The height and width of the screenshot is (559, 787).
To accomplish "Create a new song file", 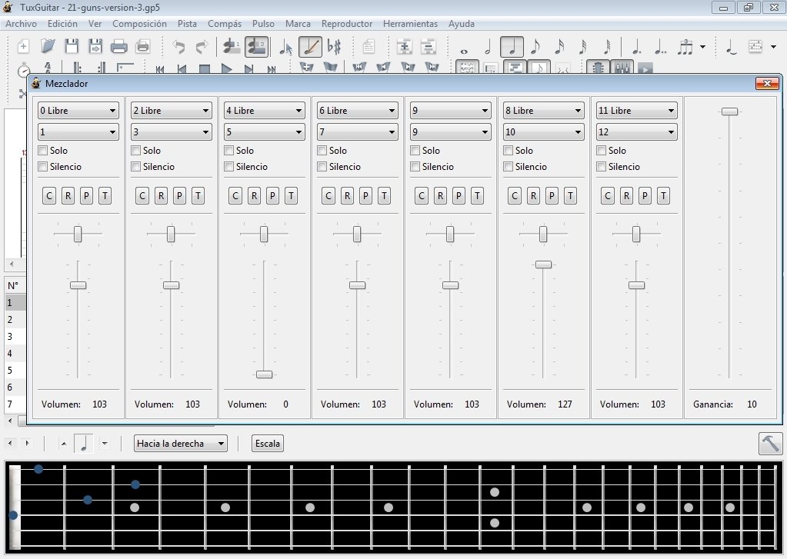I will click(23, 47).
